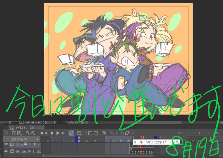223x158 pixels.
Task: Toggle enable keyframes on layer icon
Action: coord(112,133)
